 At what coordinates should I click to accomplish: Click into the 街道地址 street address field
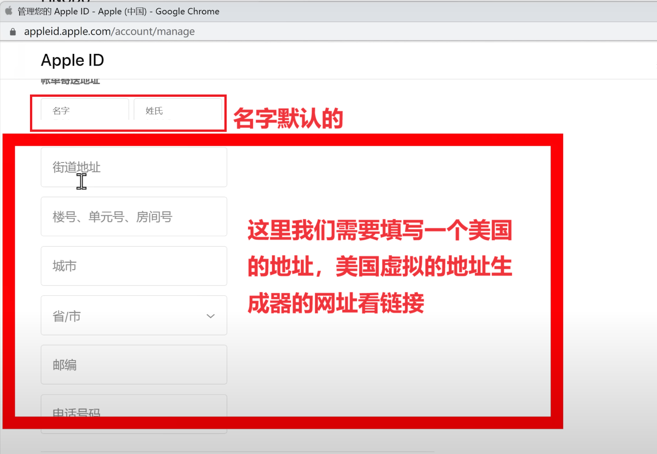click(134, 167)
